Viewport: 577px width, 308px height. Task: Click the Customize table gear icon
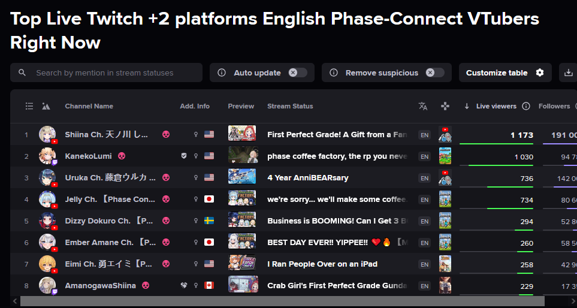click(540, 73)
